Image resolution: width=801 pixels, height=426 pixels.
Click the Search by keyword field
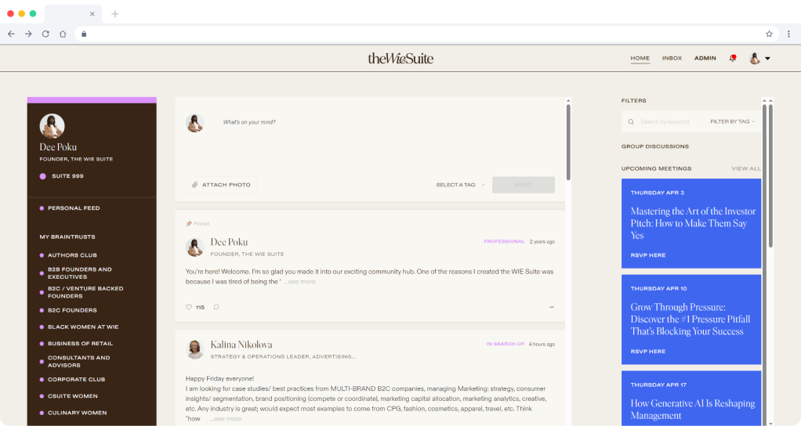click(665, 122)
